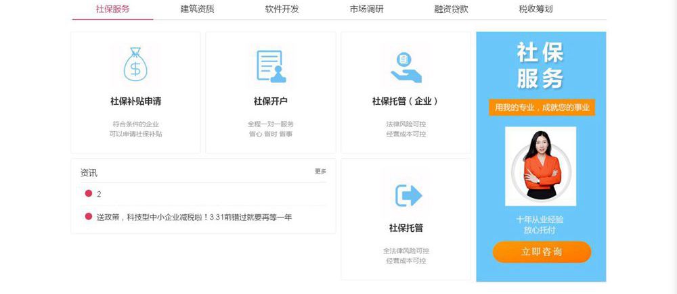Open the 建筑资质 tab
677x294 pixels.
point(197,9)
